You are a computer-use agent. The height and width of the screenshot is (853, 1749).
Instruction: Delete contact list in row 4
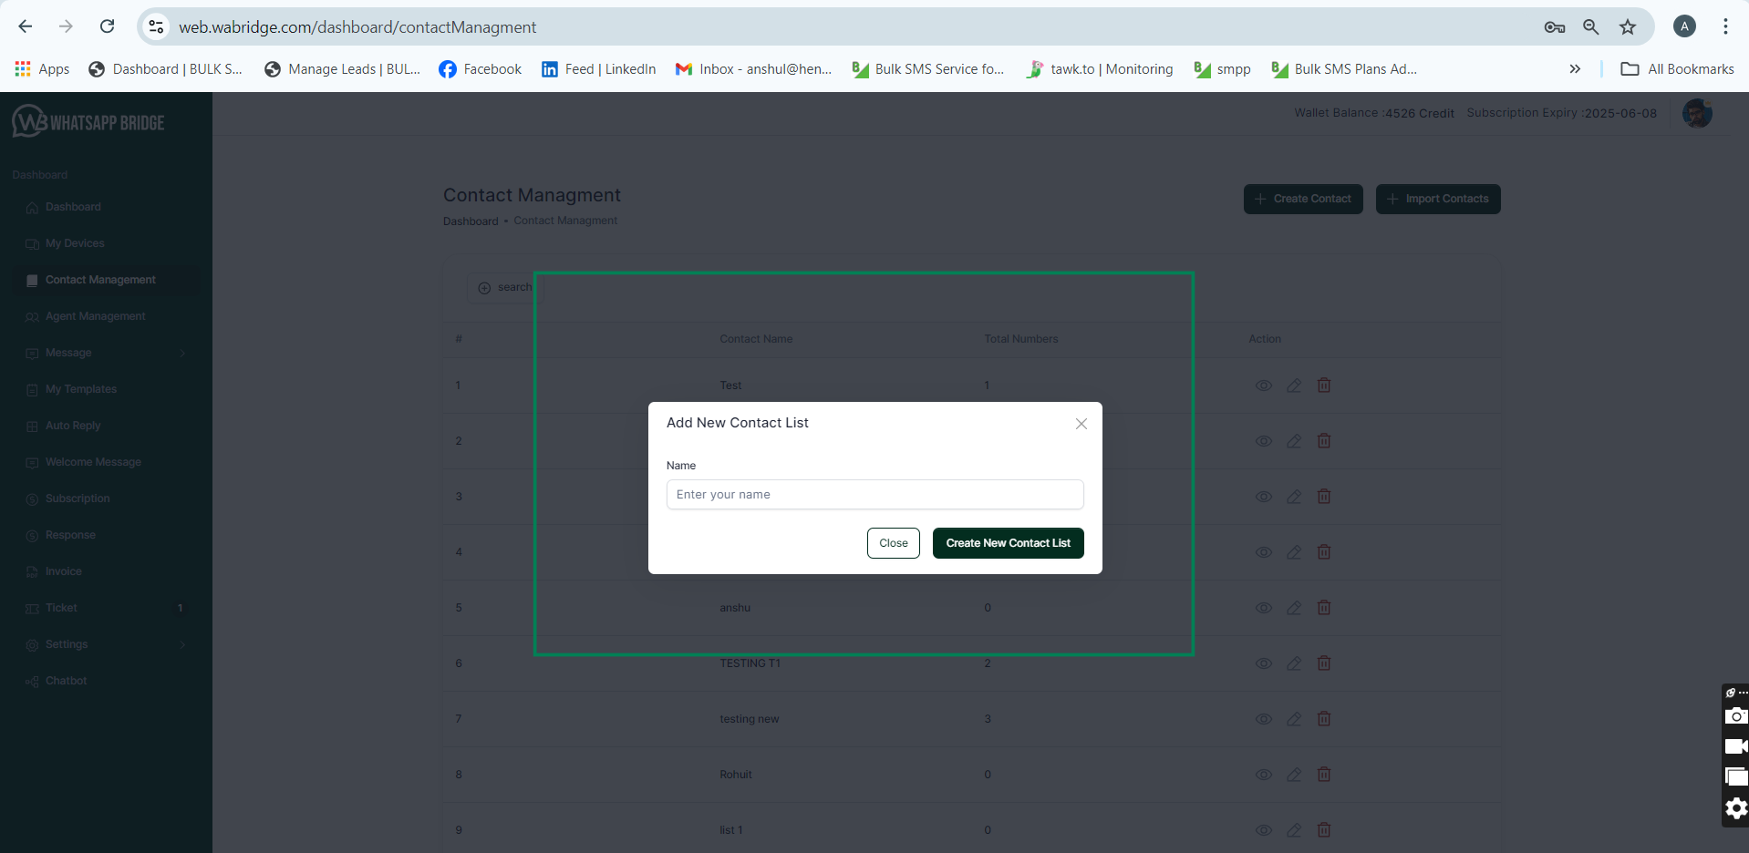[x=1324, y=552]
